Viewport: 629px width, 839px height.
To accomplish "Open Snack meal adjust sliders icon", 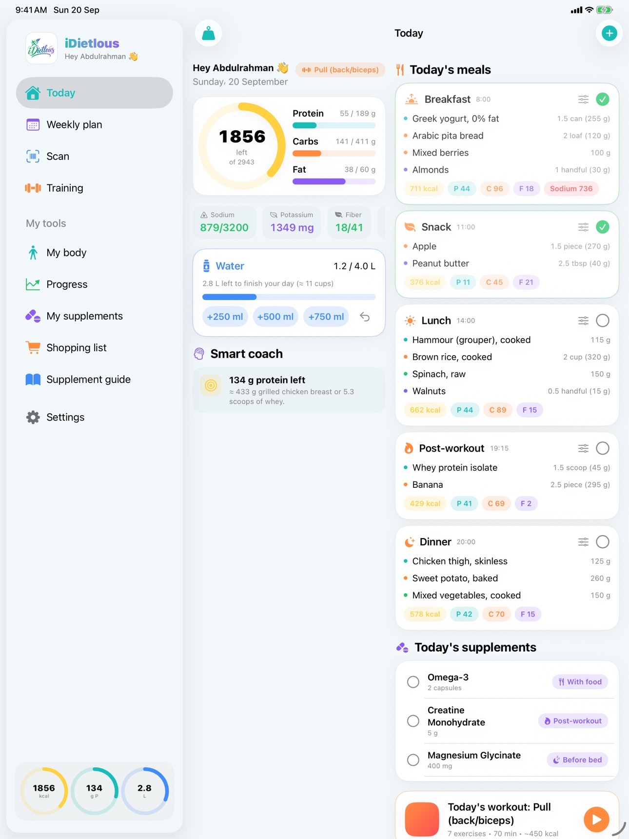I will (583, 227).
